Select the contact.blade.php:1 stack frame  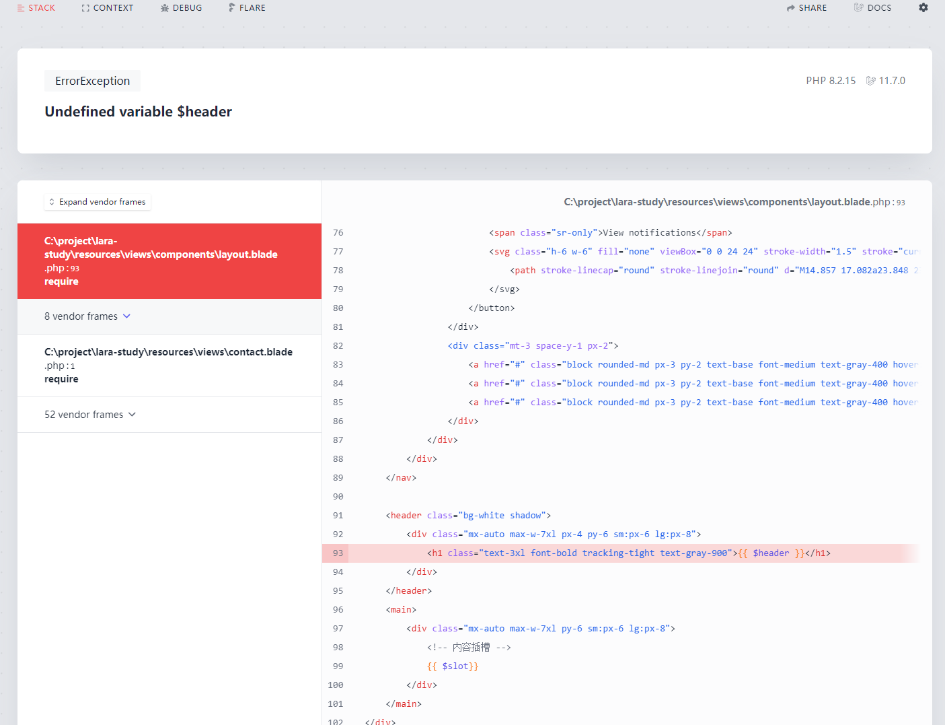[169, 366]
